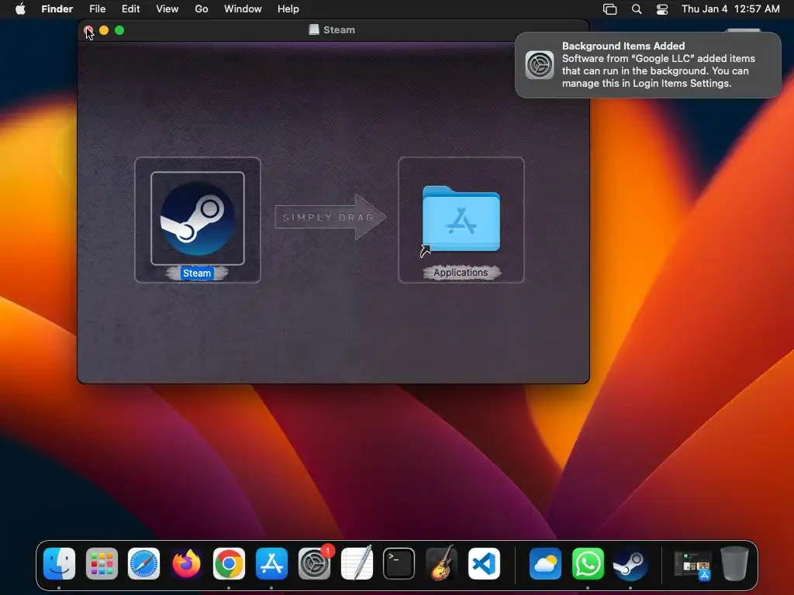794x595 pixels.
Task: Open the Window menu
Action: point(243,9)
